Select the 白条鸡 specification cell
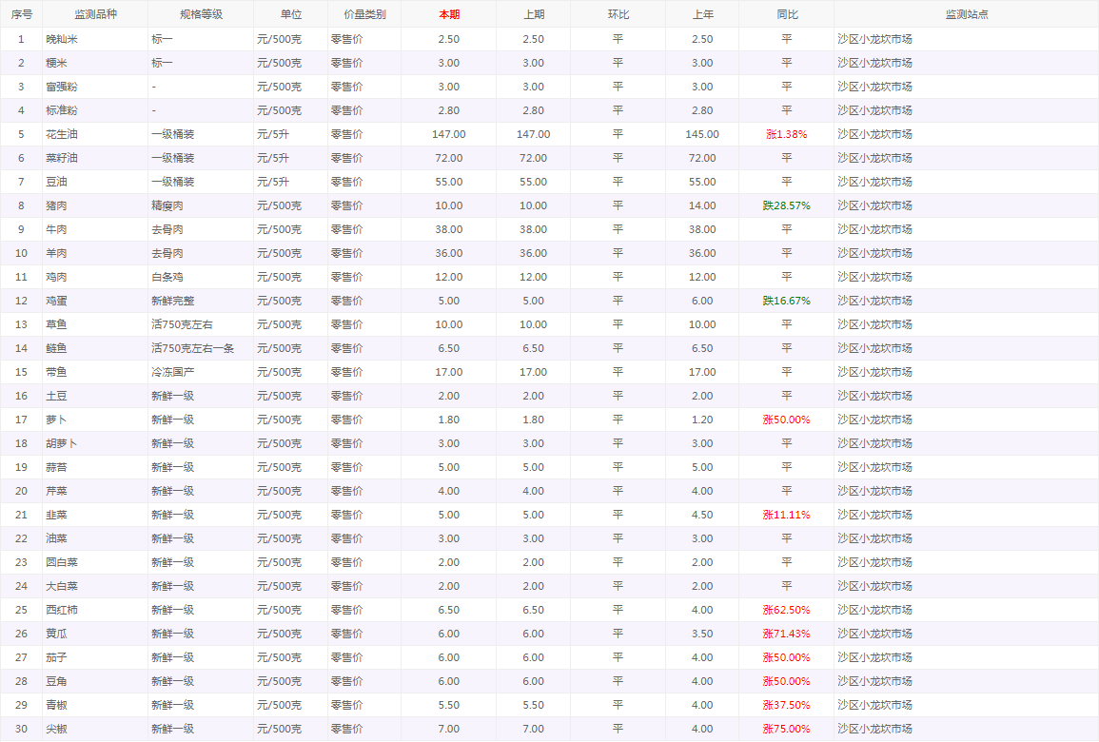Viewport: 1099px width, 742px height. tap(167, 277)
